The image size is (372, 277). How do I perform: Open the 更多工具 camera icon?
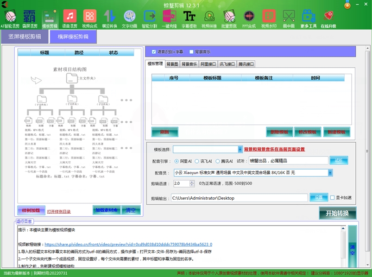[309, 19]
